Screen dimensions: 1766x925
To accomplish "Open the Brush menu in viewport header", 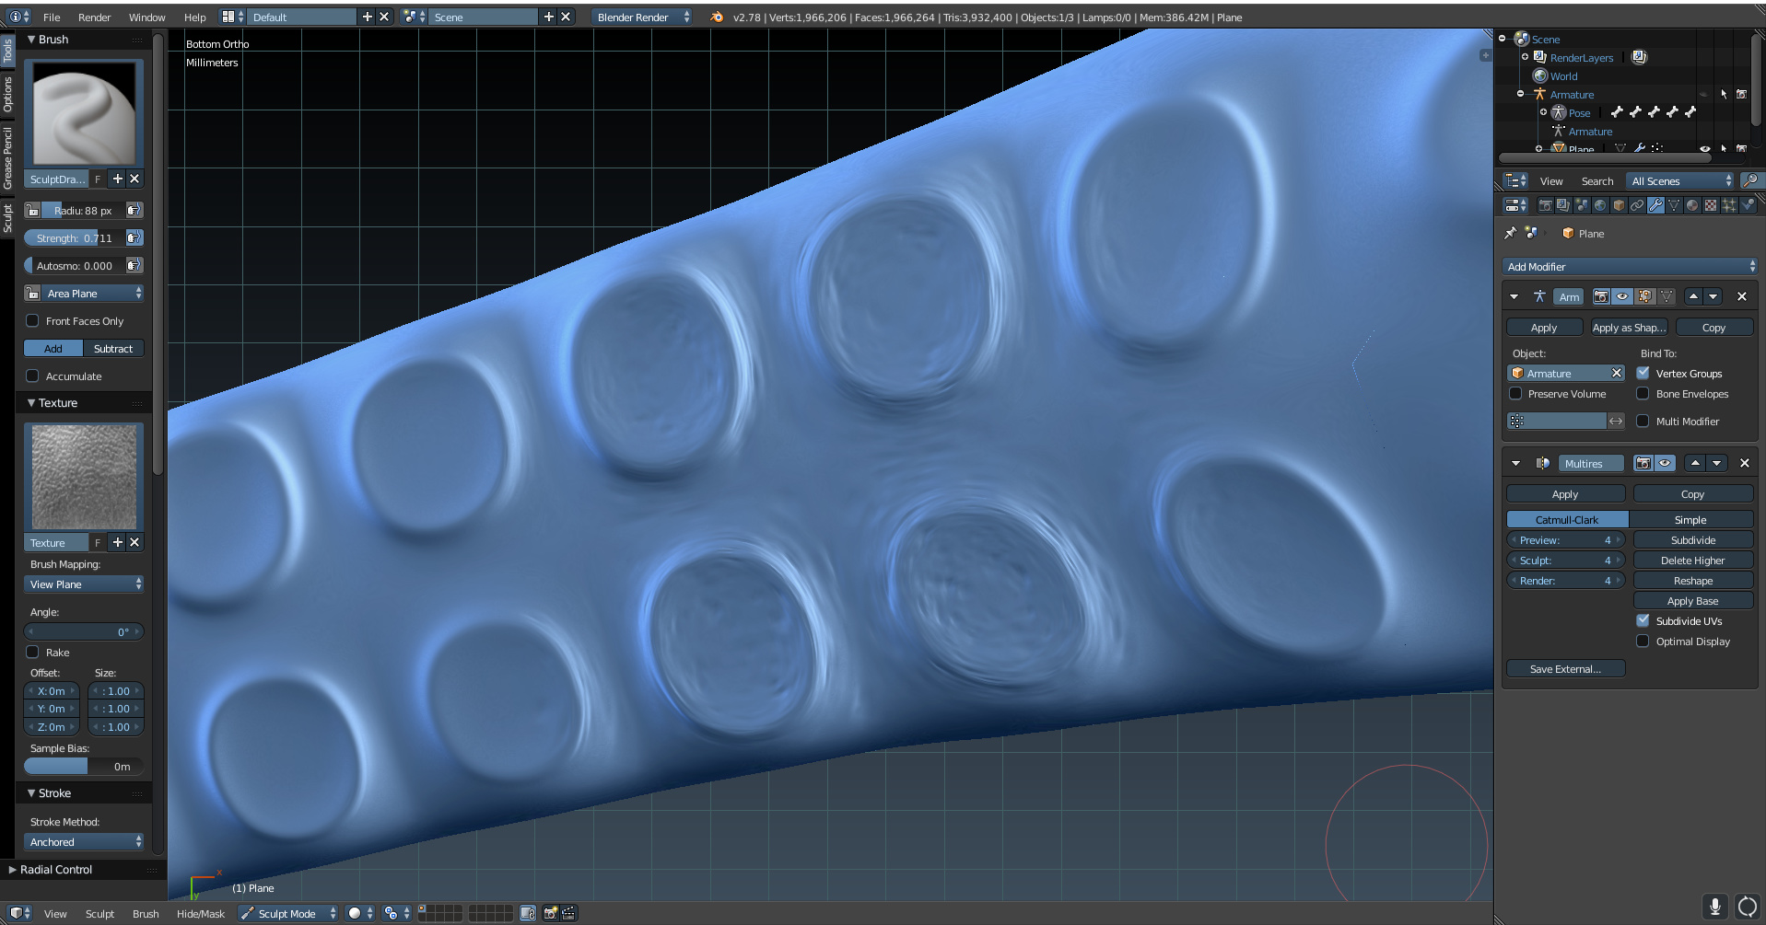I will 146,913.
